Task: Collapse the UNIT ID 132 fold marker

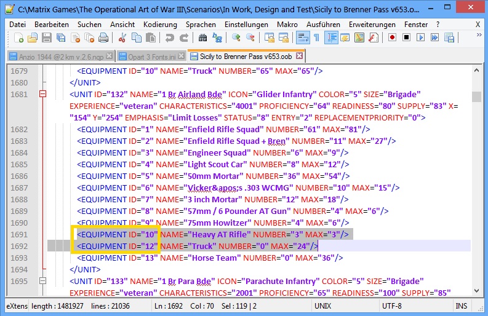Action: (42, 94)
